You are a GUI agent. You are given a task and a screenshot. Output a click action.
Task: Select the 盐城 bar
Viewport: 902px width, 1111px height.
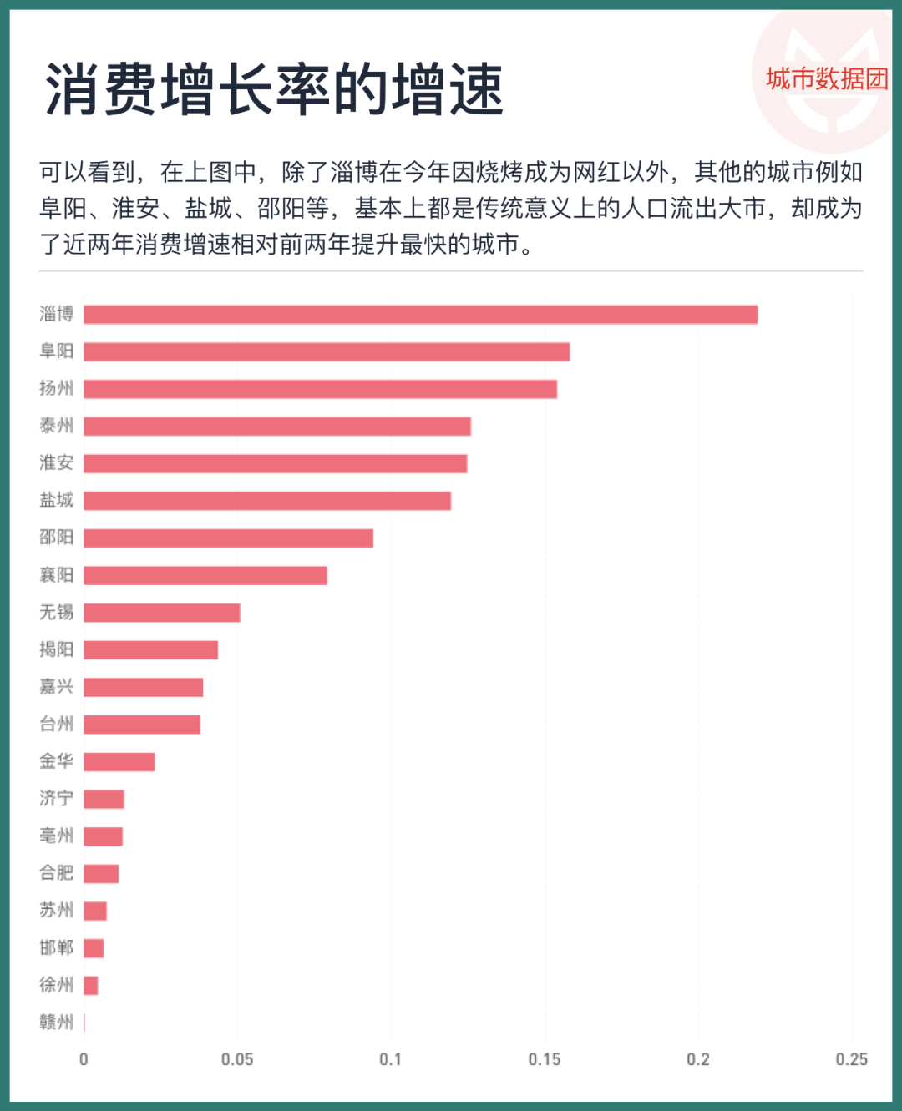[x=267, y=501]
